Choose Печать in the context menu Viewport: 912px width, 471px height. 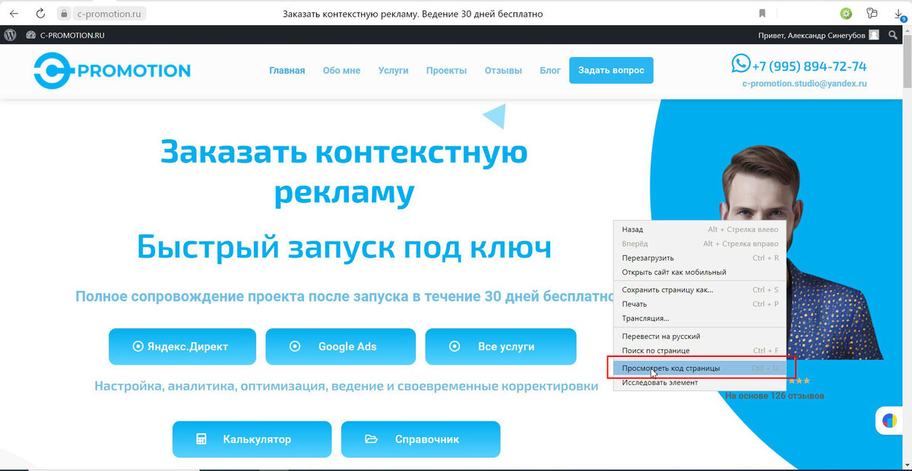click(x=698, y=305)
